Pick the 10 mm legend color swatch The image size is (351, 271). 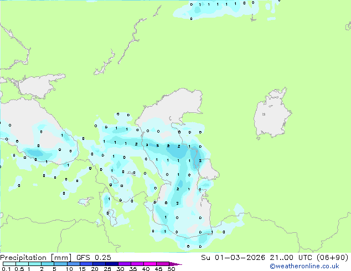pos(73,264)
